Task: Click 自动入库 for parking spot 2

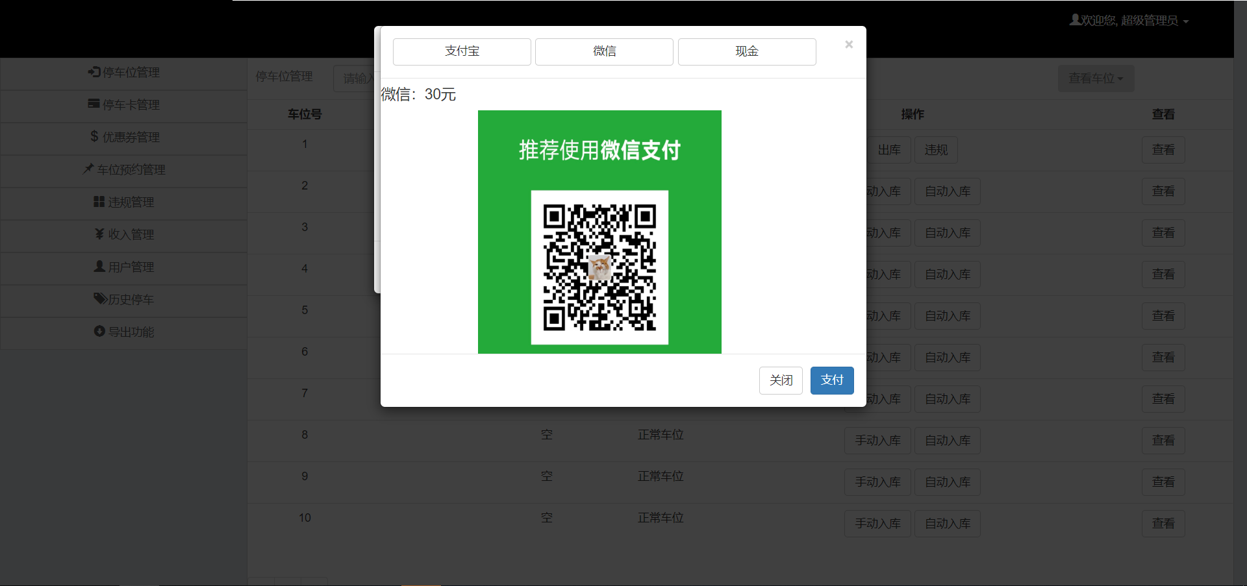Action: 948,191
